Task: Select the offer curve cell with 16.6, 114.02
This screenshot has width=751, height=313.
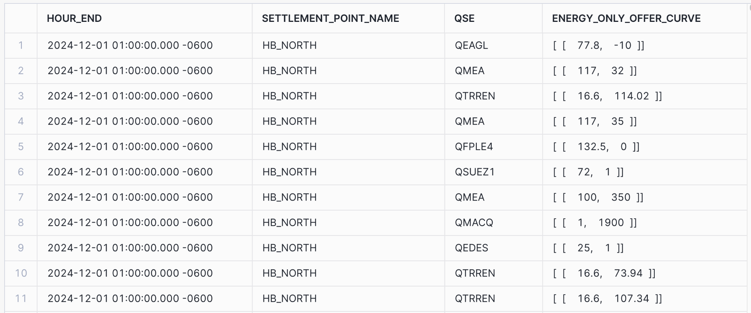Action: 607,96
